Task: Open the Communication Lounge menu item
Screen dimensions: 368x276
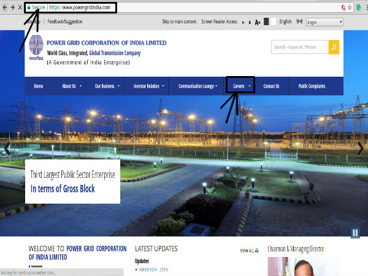Action: pyautogui.click(x=196, y=86)
